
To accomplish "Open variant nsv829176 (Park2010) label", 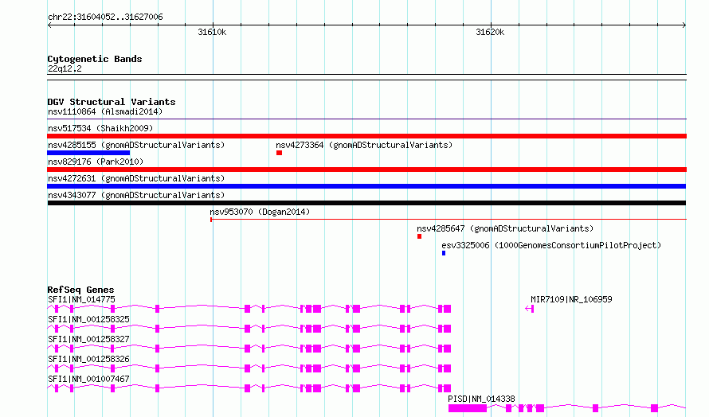I will [x=96, y=162].
